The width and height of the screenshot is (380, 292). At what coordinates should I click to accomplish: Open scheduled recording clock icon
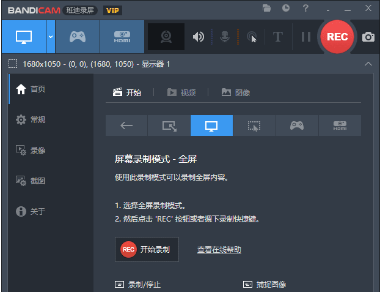pyautogui.click(x=286, y=8)
